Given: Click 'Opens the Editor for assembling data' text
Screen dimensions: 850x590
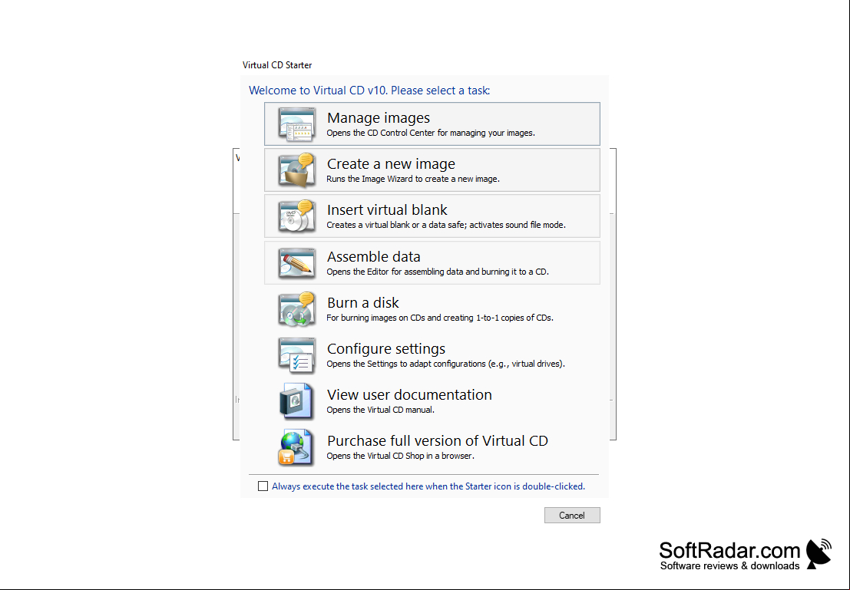Looking at the screenshot, I should pos(438,272).
